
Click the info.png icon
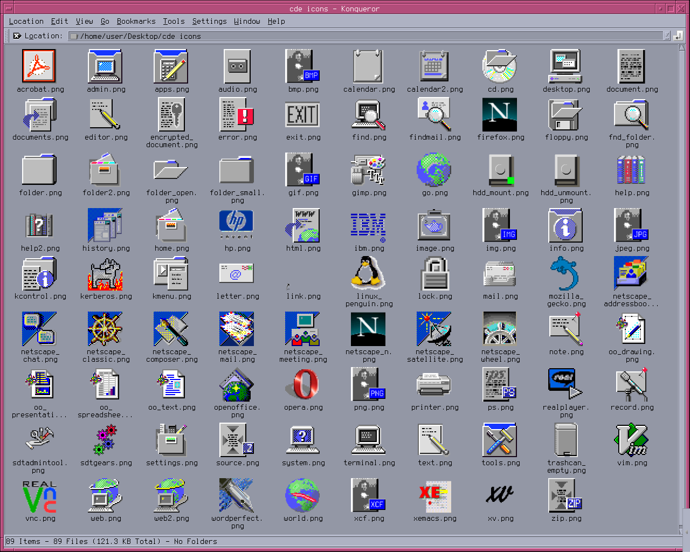coord(565,225)
